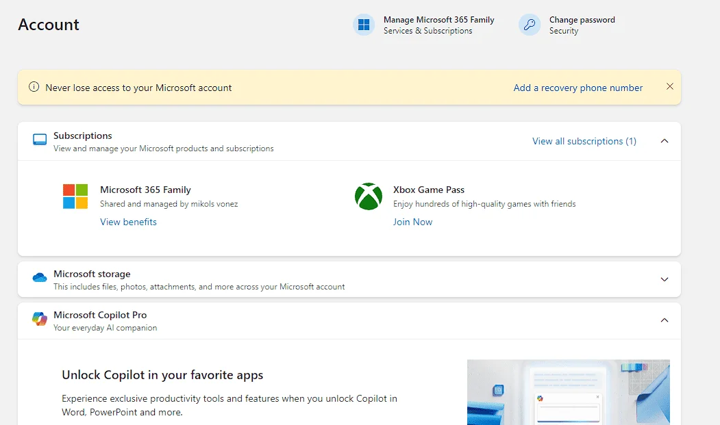Click the green Xbox logo

coord(369,196)
